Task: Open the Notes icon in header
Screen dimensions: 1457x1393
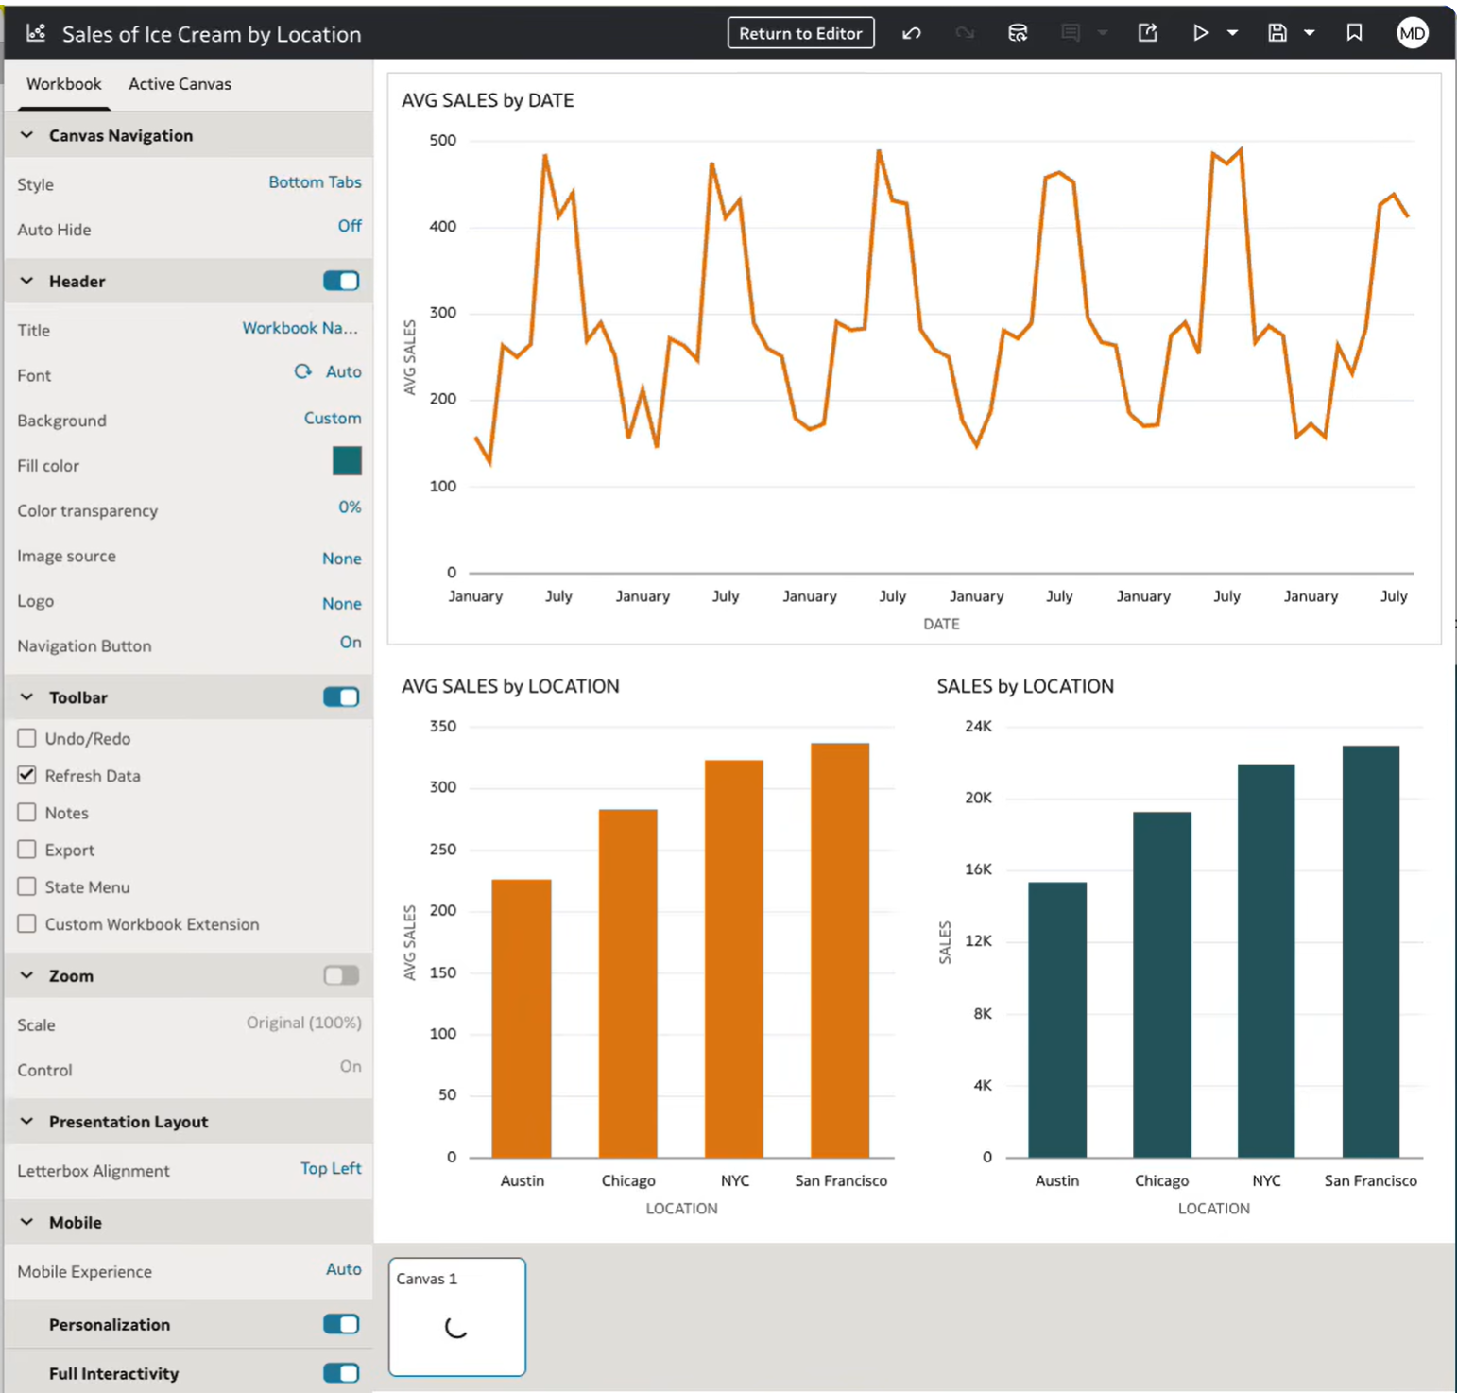Action: coord(1071,33)
